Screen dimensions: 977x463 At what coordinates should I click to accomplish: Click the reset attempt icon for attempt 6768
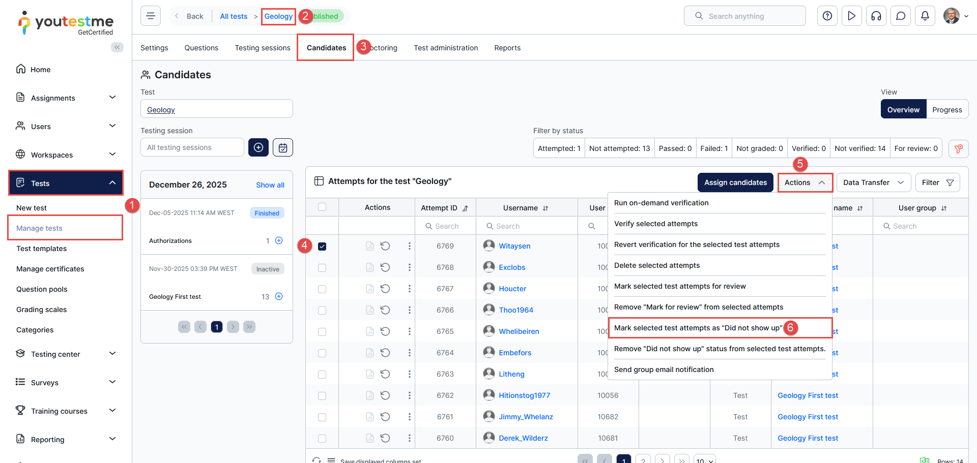pyautogui.click(x=385, y=267)
